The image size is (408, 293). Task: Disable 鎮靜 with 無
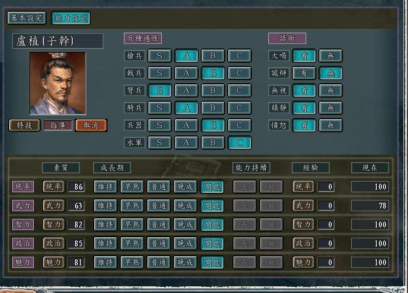tap(331, 108)
